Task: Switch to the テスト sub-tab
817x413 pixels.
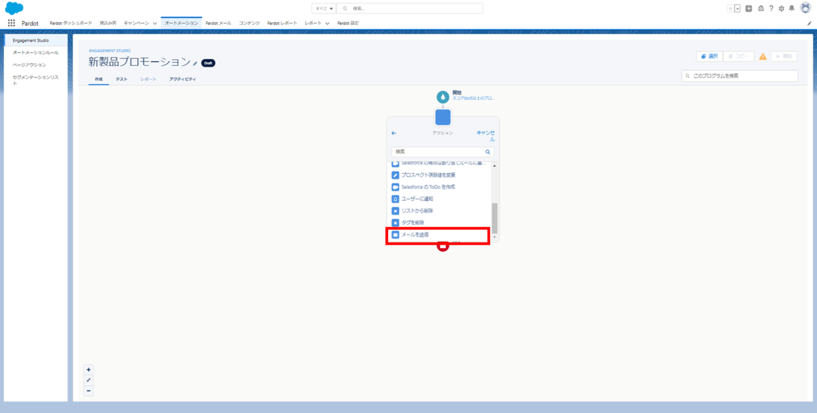Action: (121, 79)
